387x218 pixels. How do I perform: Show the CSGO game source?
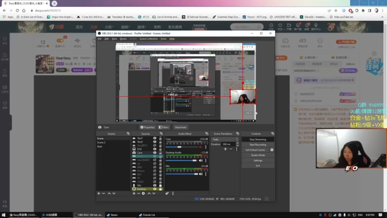pos(155,182)
